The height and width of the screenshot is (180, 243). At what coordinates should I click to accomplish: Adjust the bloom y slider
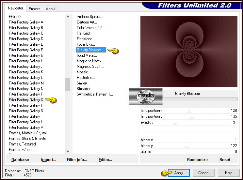[x=189, y=146]
